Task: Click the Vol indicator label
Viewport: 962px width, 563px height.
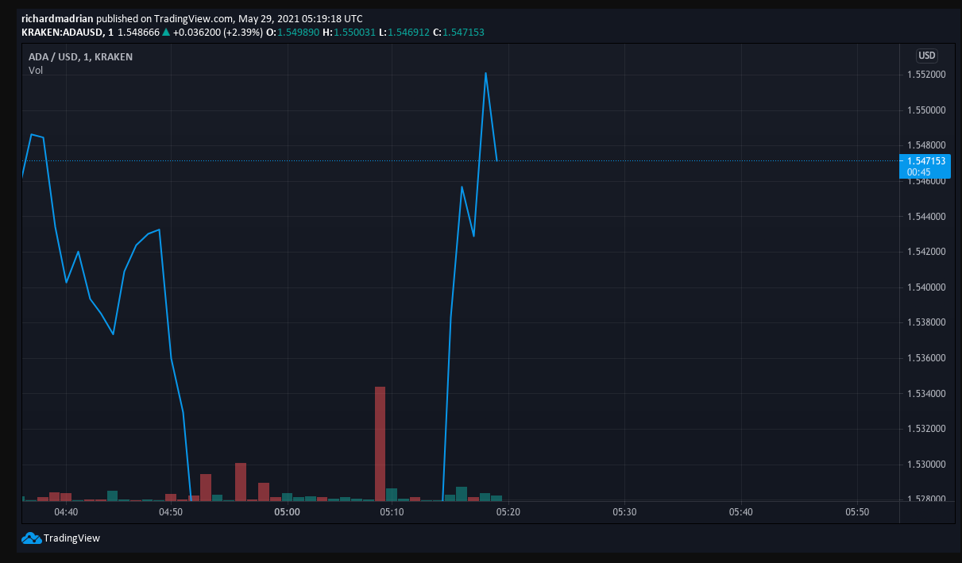Action: (x=36, y=71)
